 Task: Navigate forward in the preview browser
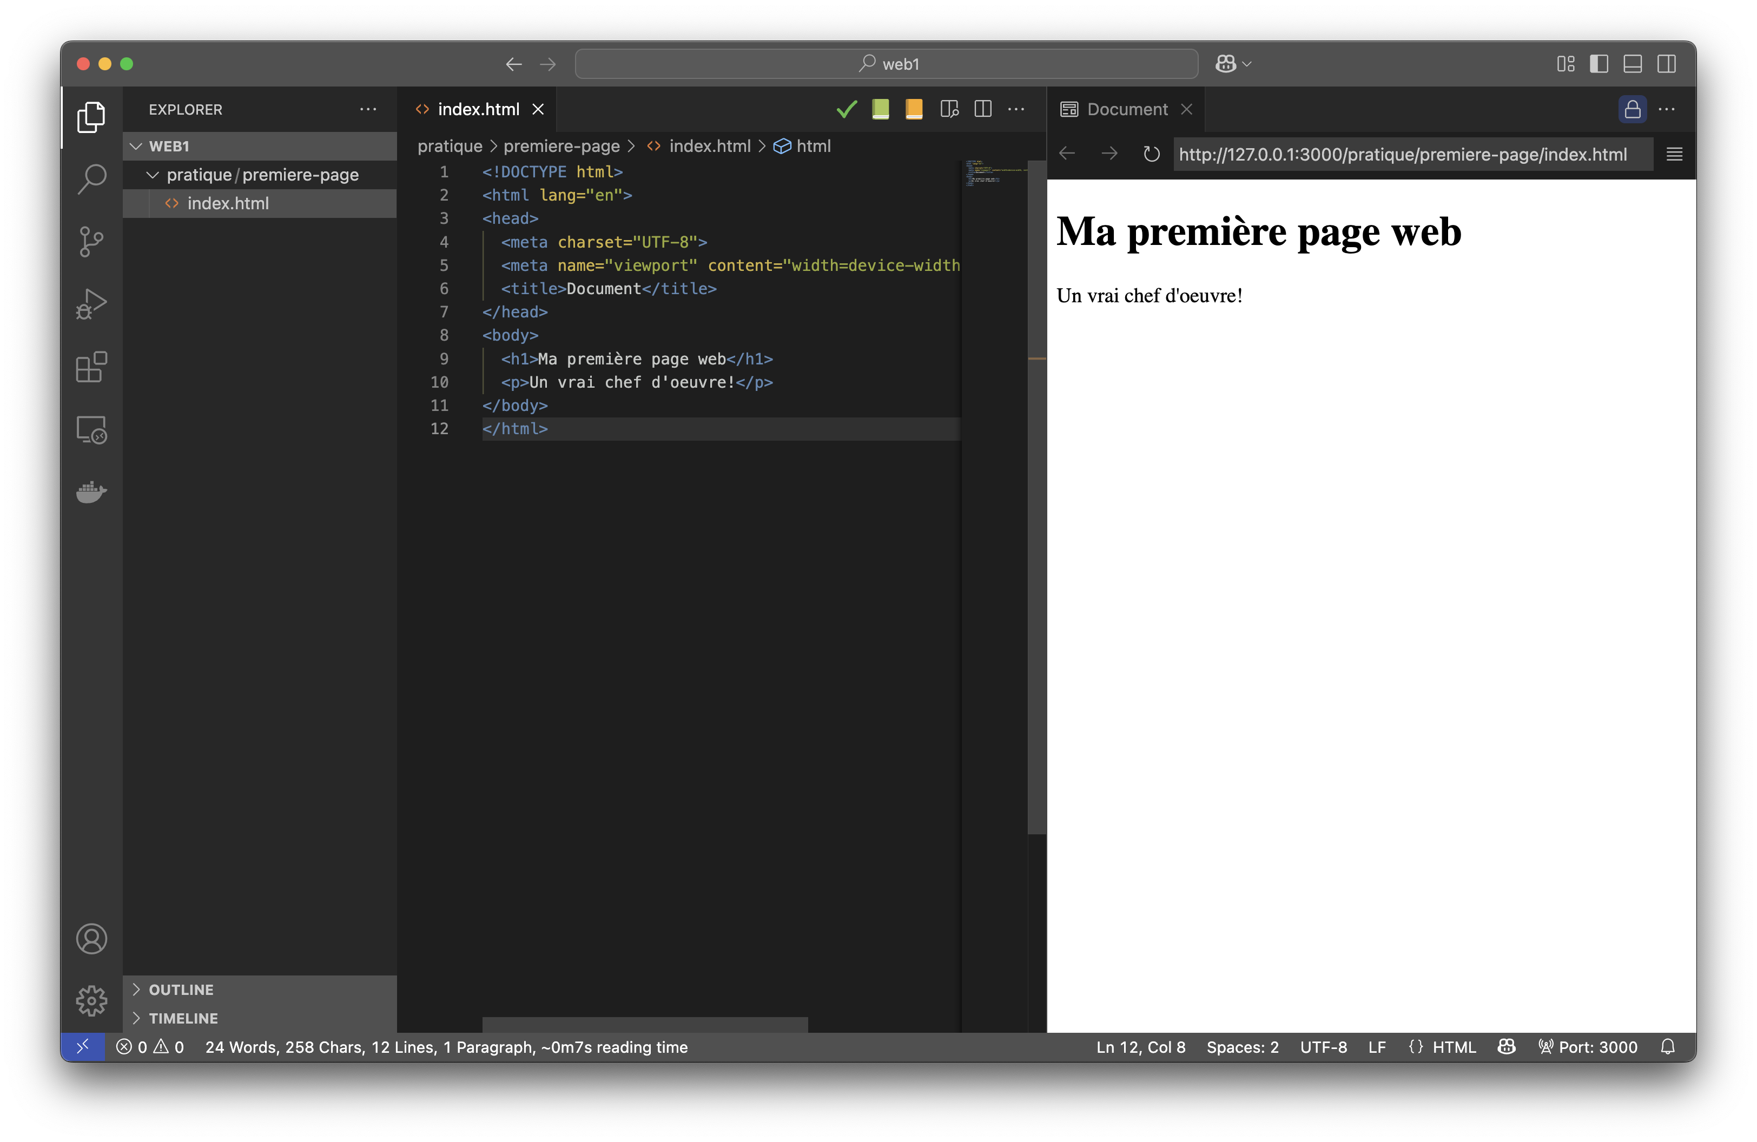(x=1109, y=154)
